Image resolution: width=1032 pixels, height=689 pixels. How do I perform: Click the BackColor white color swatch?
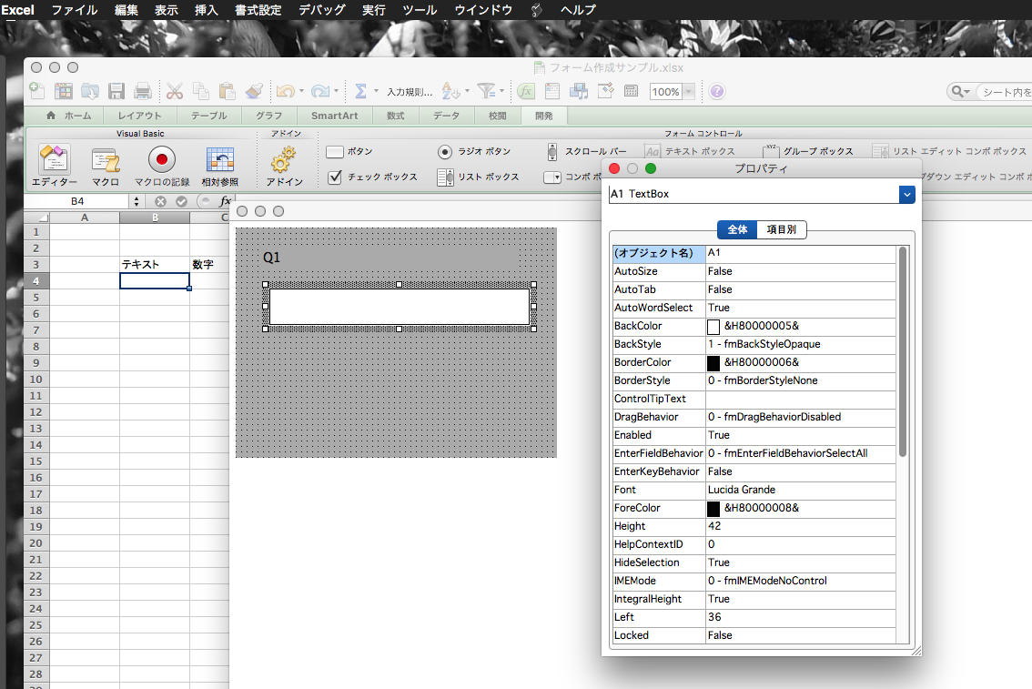713,326
